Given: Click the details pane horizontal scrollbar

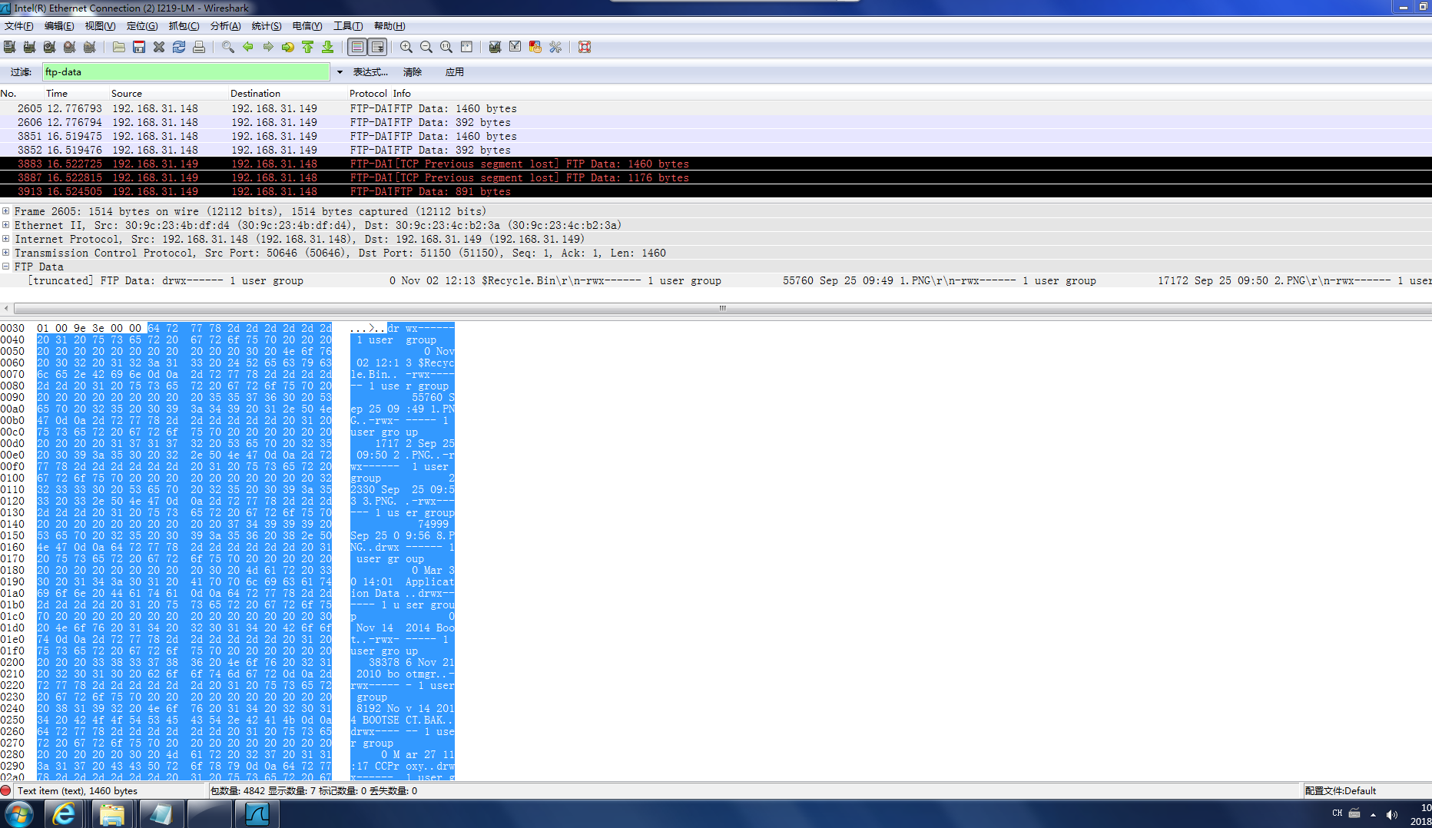Looking at the screenshot, I should pos(721,308).
